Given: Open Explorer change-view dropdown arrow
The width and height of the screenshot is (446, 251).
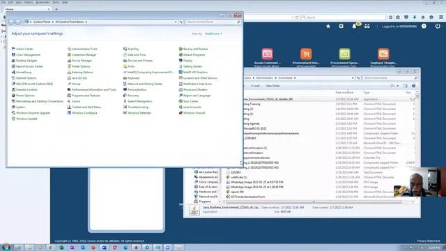Looking at the screenshot, I should [397, 86].
